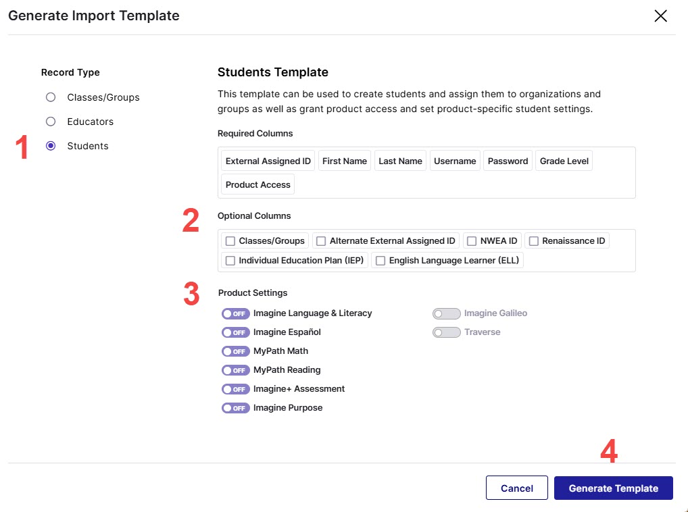Screen dimensions: 688x512
Task: Enable the MyPath Reading toggle
Action: 236,370
